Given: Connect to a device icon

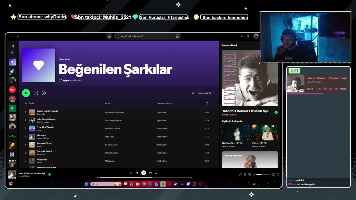Looking at the screenshot, I should coord(249,174).
